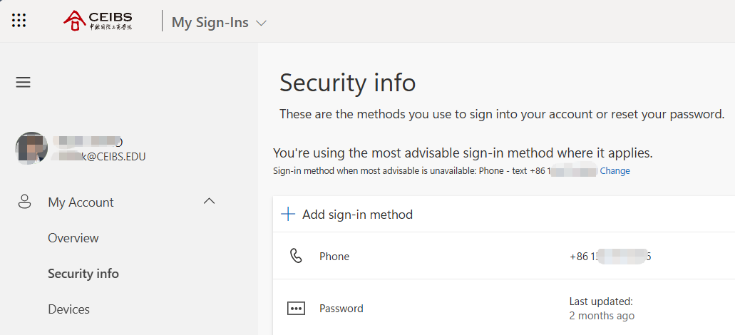Open Devices in the sidebar
Screen dimensions: 735x335
click(68, 309)
